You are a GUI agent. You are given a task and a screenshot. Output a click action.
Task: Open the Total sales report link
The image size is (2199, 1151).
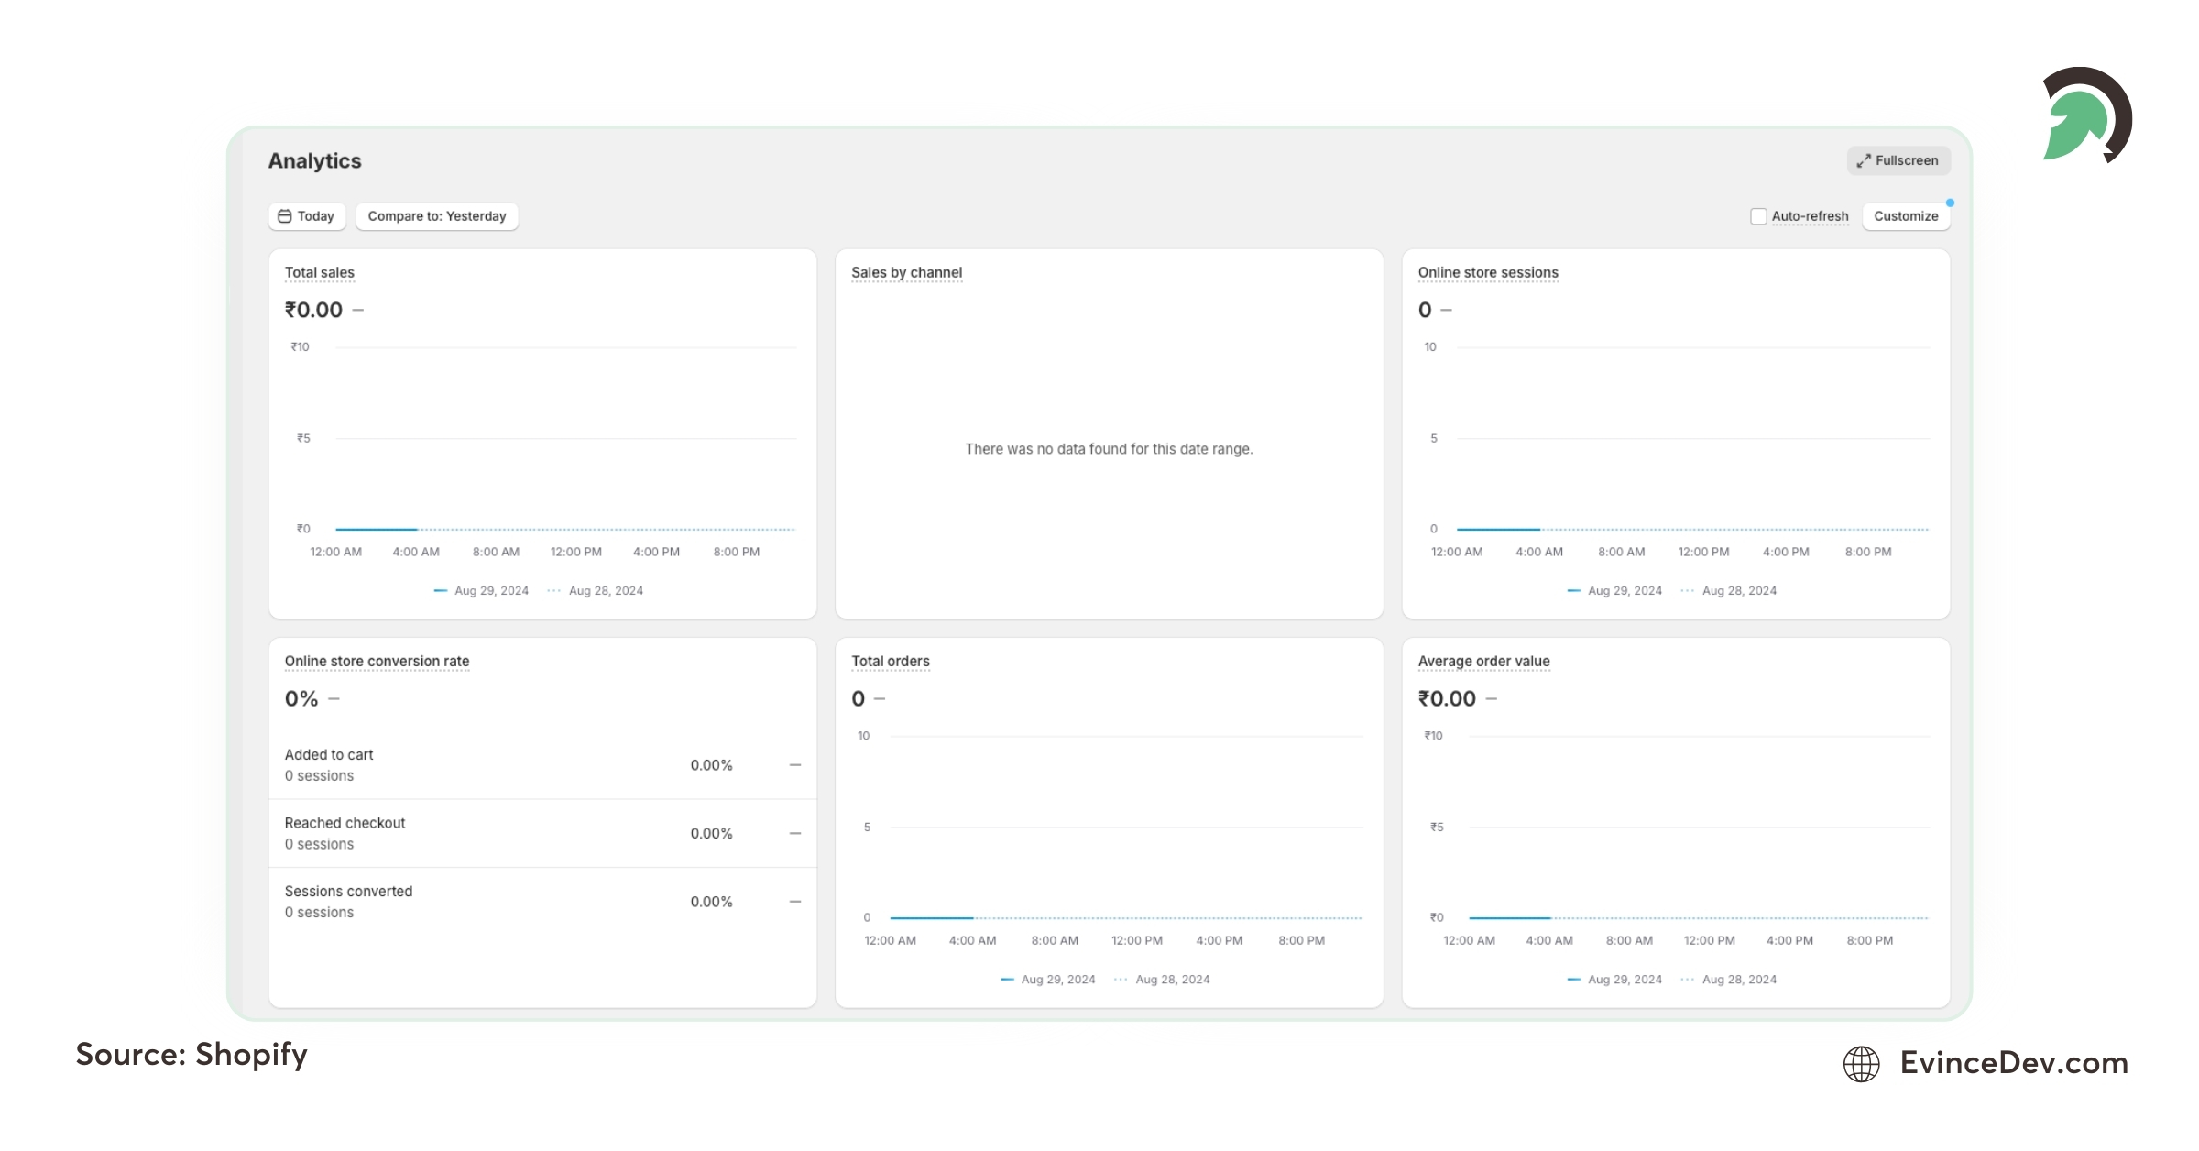pos(319,272)
